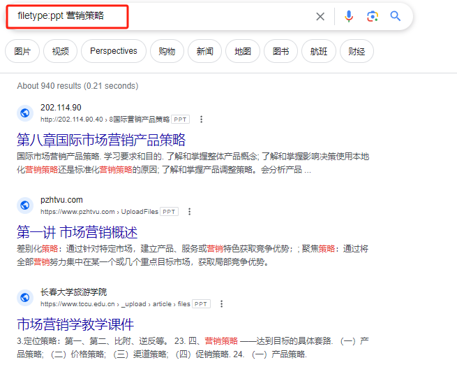Open the 市场营销学教学课件 result link

pos(75,324)
